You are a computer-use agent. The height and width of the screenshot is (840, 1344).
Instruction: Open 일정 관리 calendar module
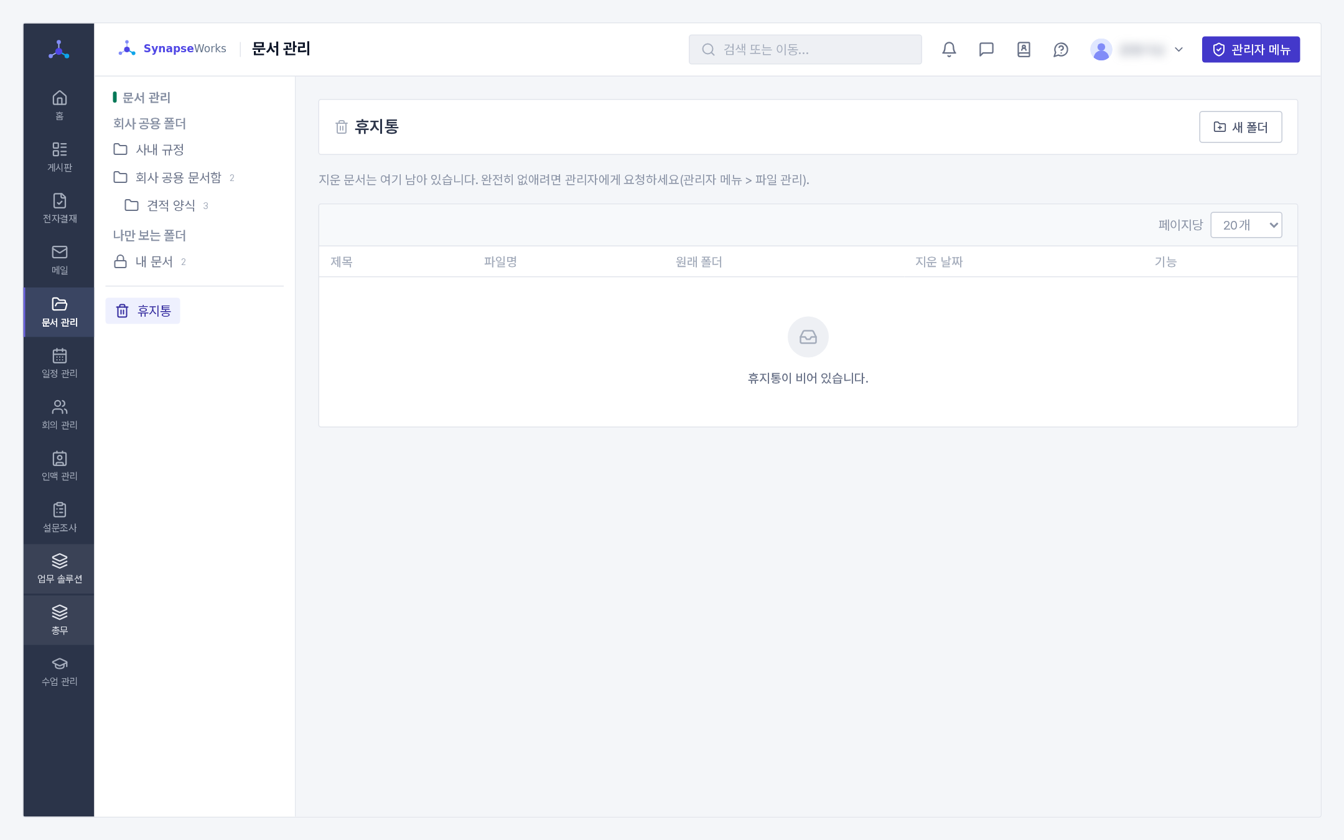point(59,363)
